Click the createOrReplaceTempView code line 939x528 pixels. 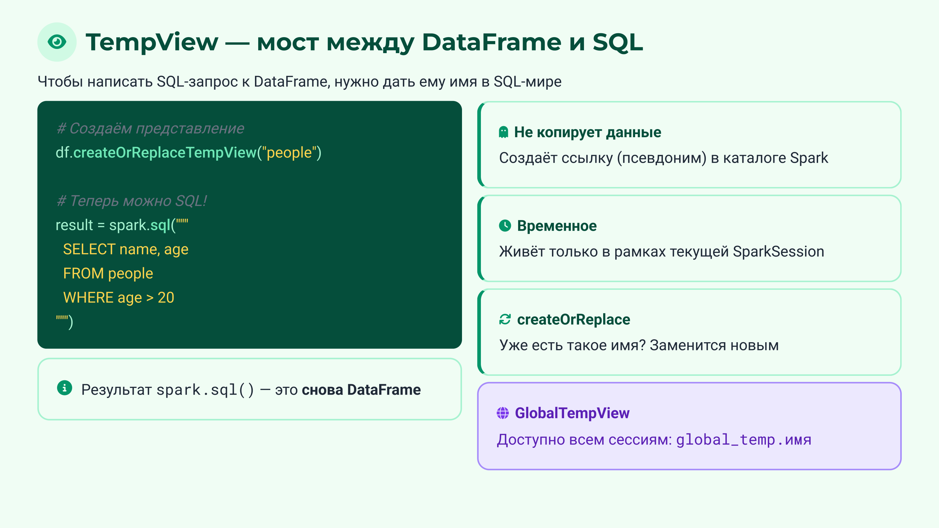coord(188,152)
